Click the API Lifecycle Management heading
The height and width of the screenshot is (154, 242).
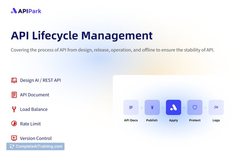click(82, 35)
